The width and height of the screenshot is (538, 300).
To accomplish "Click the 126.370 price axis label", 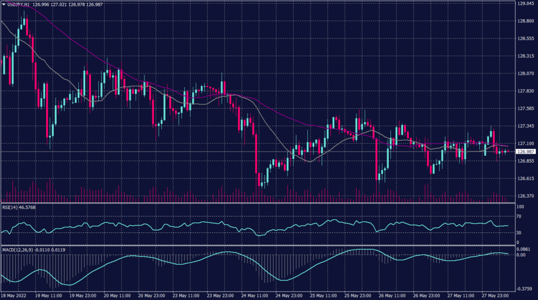I will coord(525,196).
